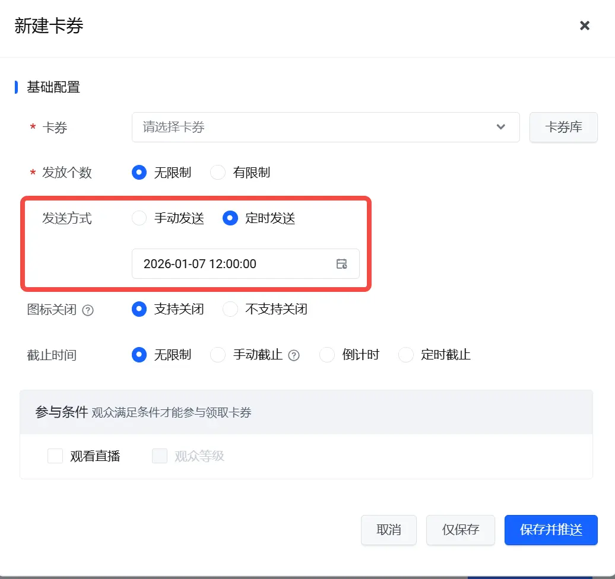
Task: Click 保存并推送 button
Action: click(x=551, y=530)
